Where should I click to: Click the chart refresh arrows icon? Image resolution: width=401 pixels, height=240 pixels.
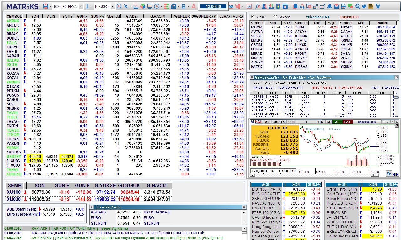[x=388, y=173]
